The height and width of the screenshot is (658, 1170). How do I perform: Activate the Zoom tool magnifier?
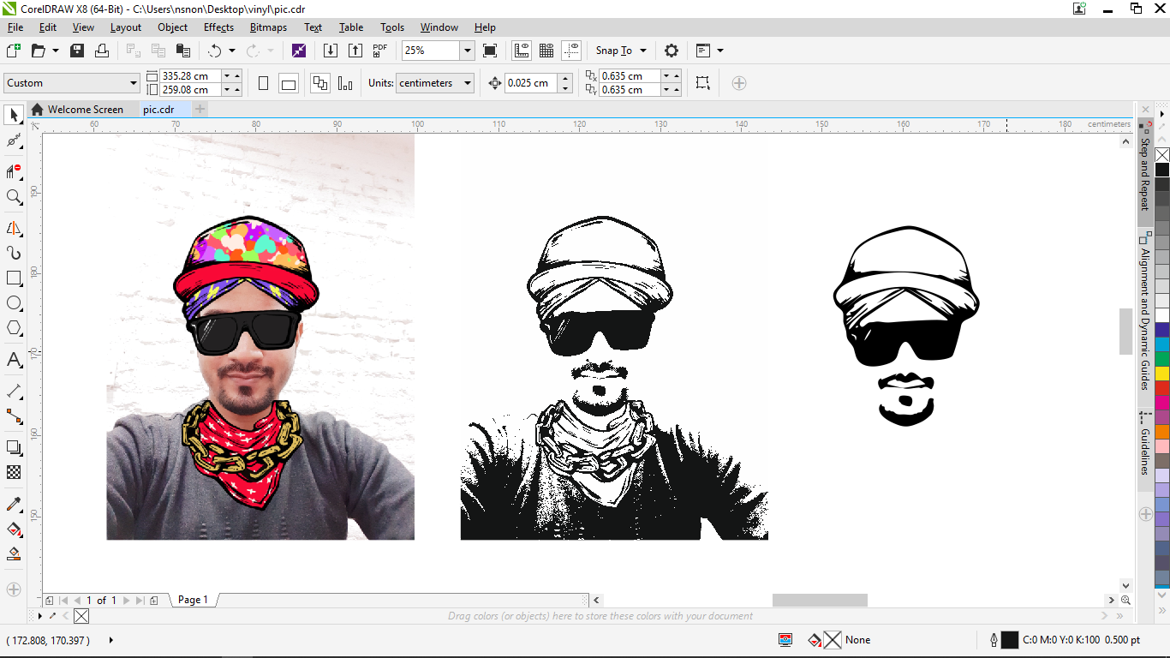click(x=14, y=197)
